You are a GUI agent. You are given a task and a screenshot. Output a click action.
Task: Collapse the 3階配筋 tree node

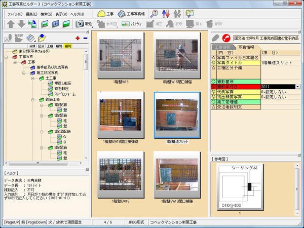[42, 148]
